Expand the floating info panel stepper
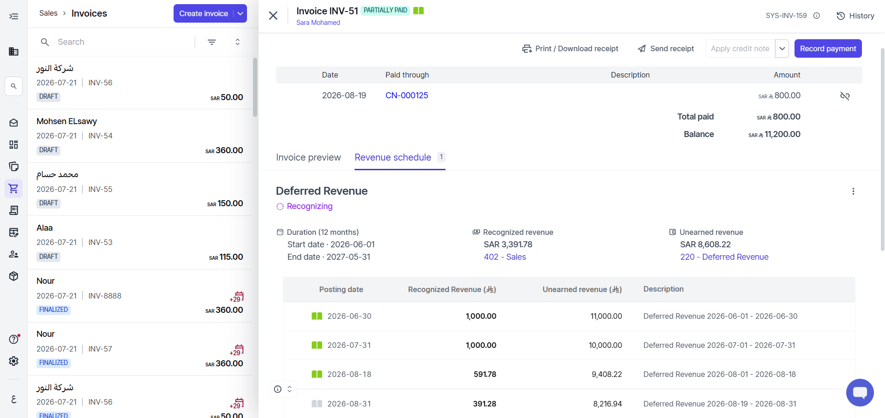The height and width of the screenshot is (418, 885). click(289, 389)
